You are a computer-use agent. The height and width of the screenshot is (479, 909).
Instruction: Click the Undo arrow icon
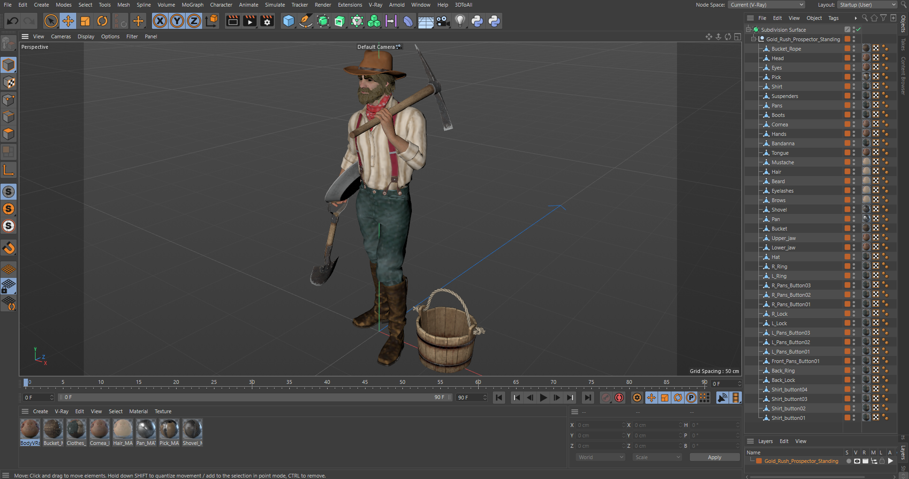13,21
